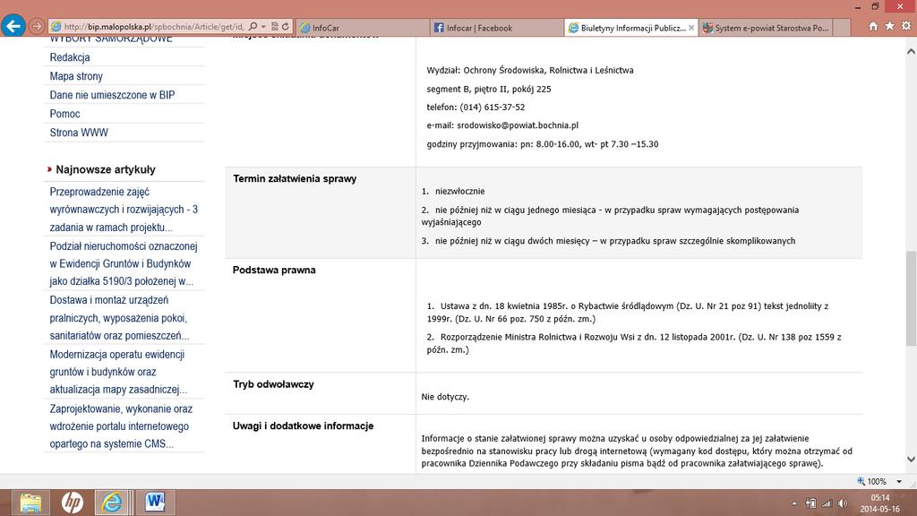Click the Nie dotyczy. cell text
The image size is (917, 516).
[x=445, y=397]
